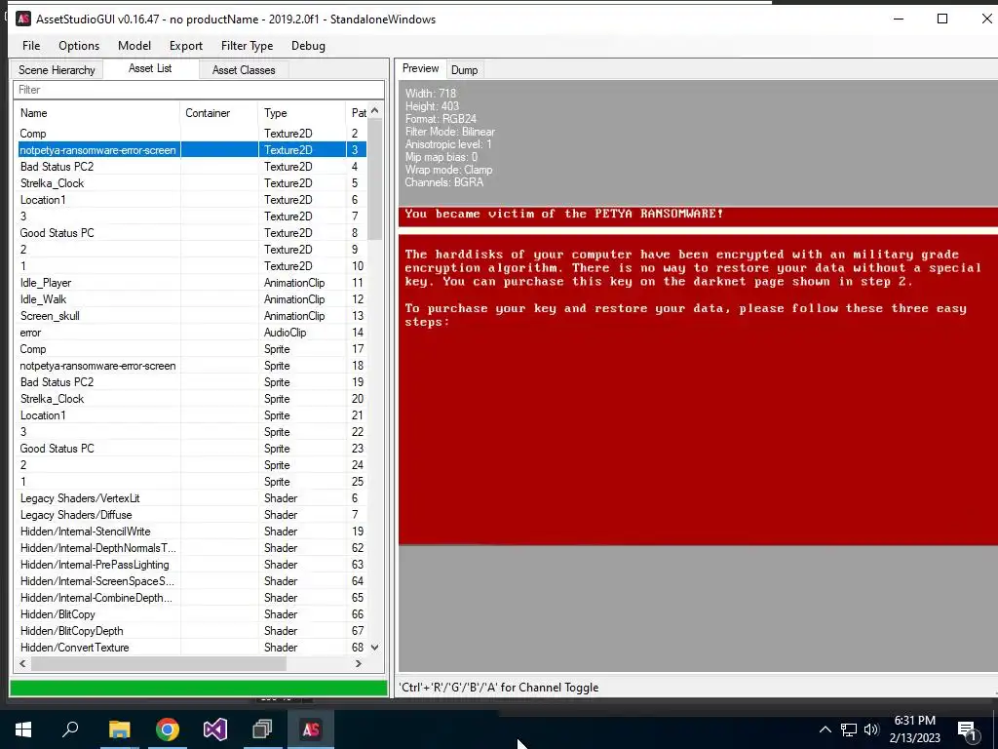Select the Bad Status PC2 Texture2D row
This screenshot has height=749, width=998.
click(191, 167)
